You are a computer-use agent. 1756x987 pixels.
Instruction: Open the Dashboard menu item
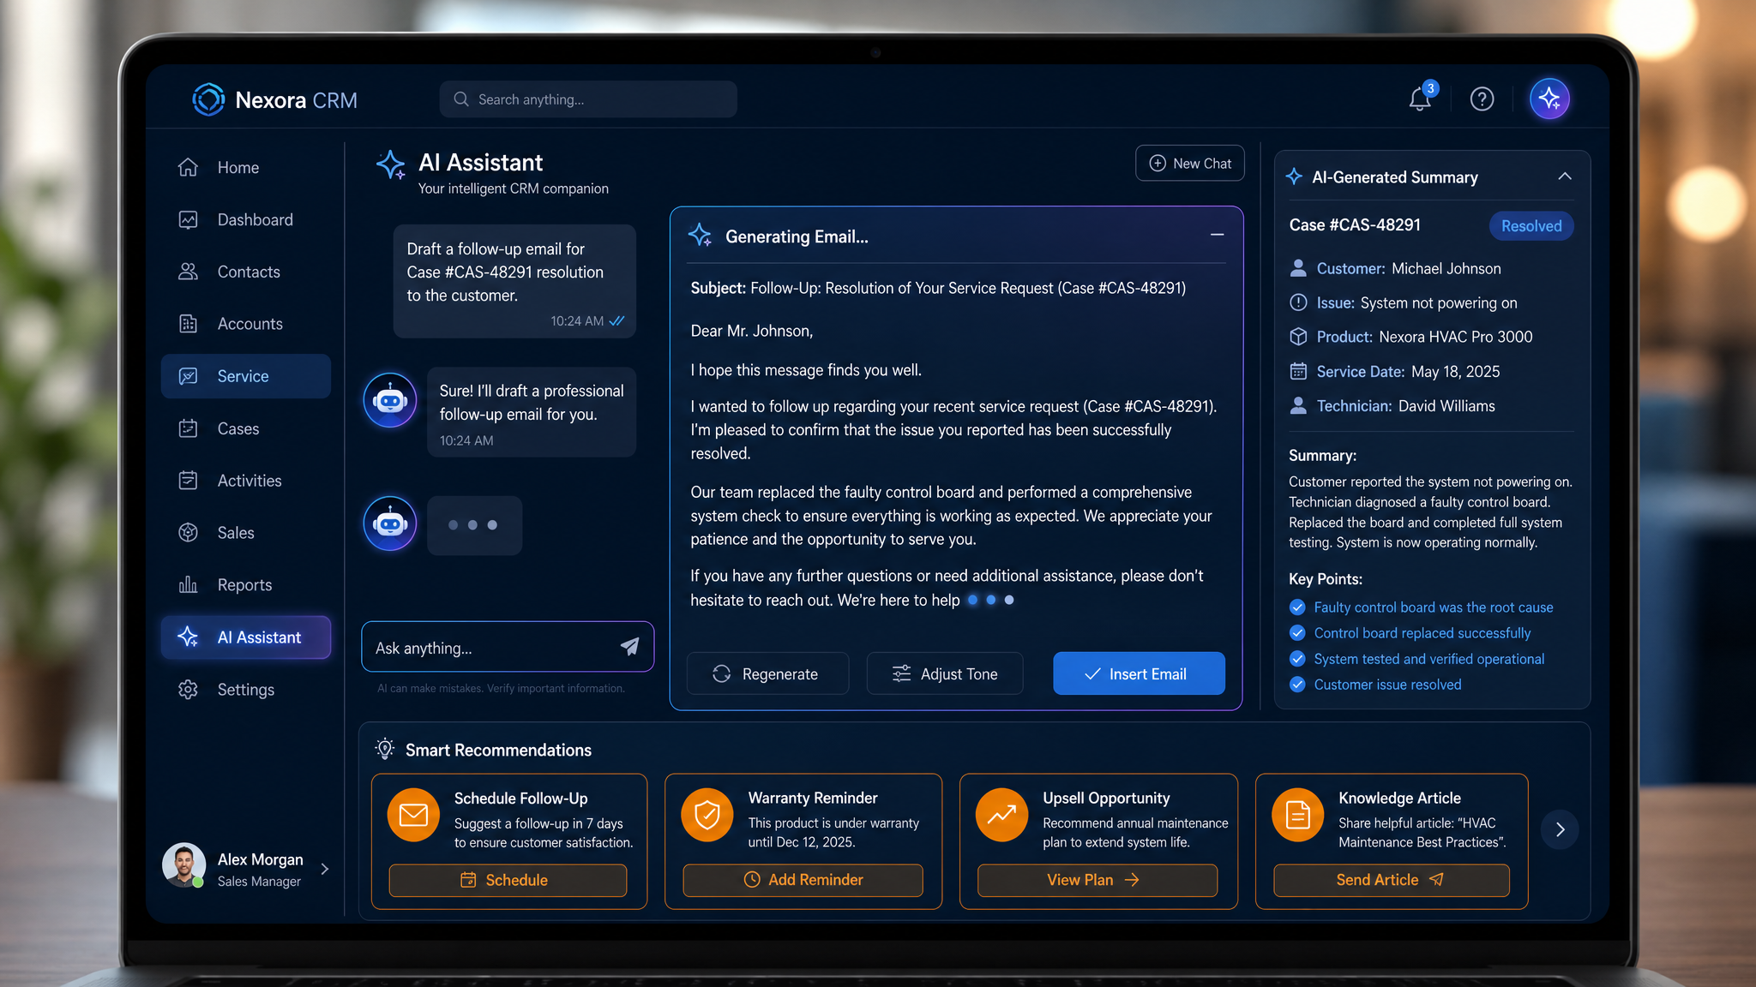[246, 219]
